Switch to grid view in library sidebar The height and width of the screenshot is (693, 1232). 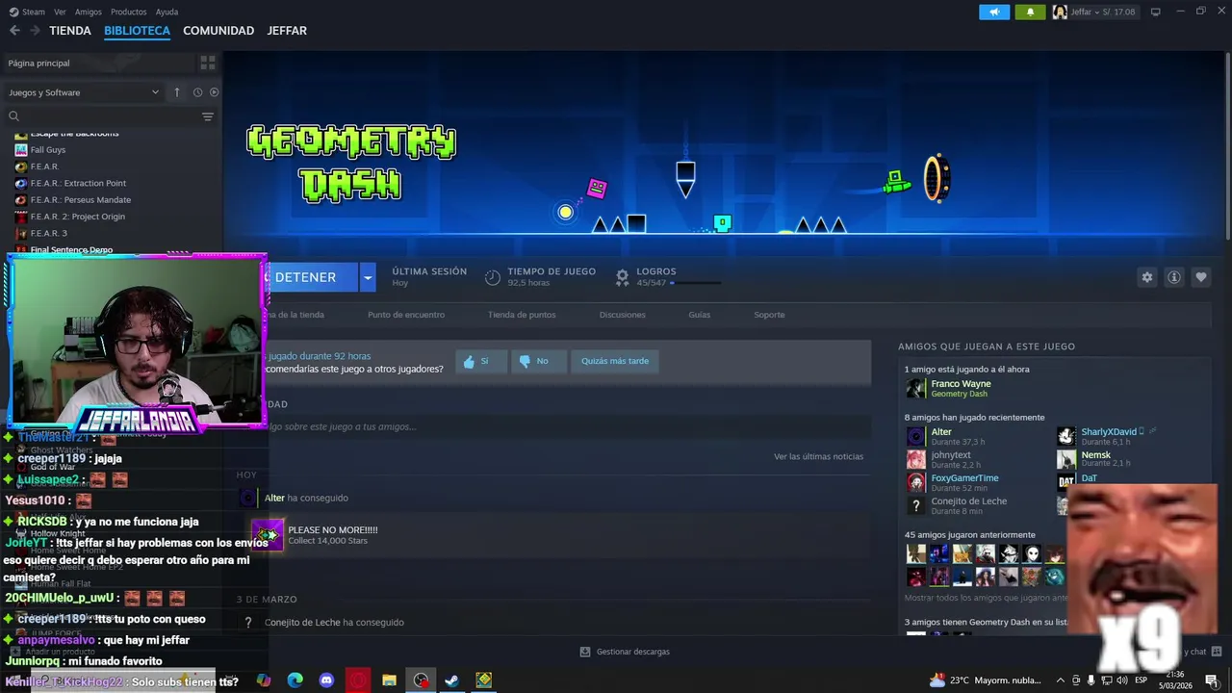(208, 63)
